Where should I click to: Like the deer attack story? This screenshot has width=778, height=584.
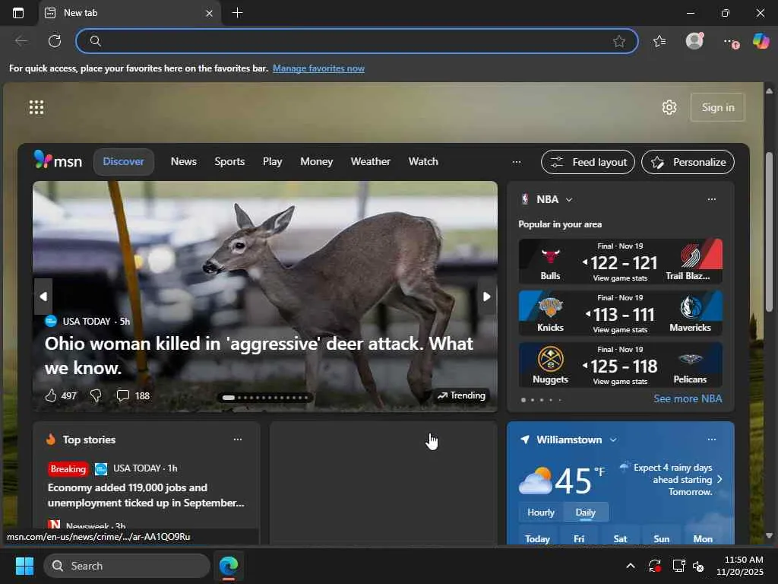51,395
